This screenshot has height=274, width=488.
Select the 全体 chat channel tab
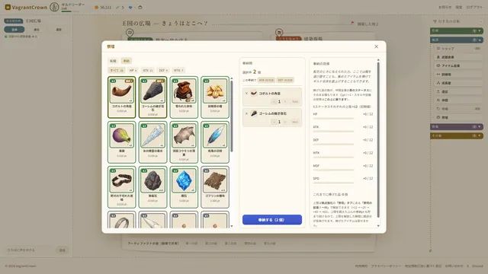point(14,30)
